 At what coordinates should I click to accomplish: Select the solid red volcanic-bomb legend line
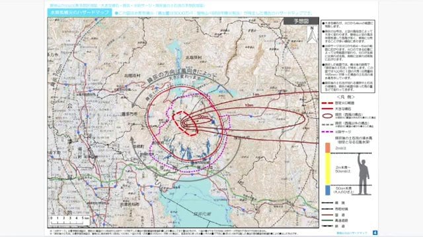[327, 109]
